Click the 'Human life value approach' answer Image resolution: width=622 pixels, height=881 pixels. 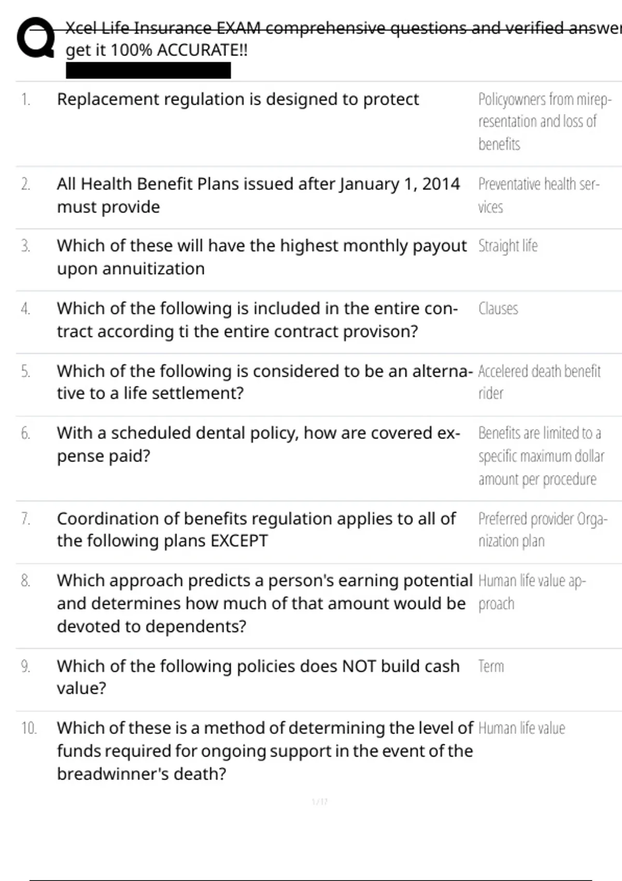tap(532, 592)
